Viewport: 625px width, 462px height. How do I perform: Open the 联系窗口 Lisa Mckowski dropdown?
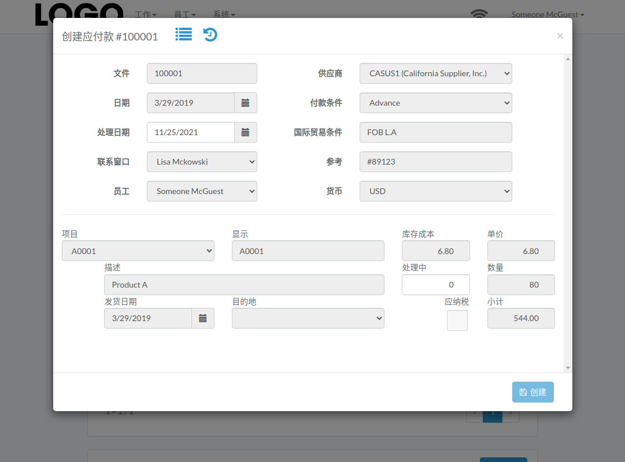click(x=202, y=162)
